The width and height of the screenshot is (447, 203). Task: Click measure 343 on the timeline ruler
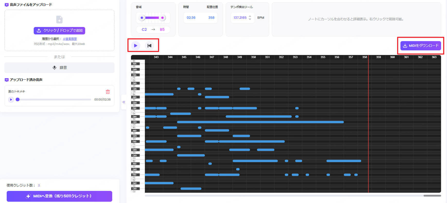click(x=156, y=57)
